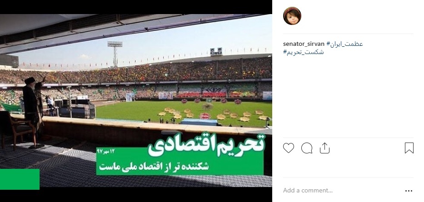Save the post with the bookmark icon
The image size is (424, 202).
tap(409, 148)
